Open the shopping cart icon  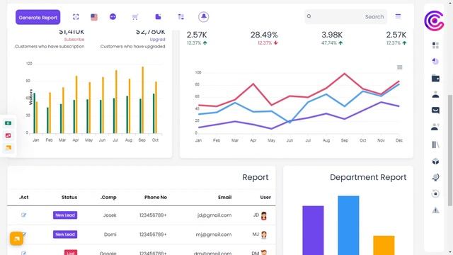tap(135, 17)
